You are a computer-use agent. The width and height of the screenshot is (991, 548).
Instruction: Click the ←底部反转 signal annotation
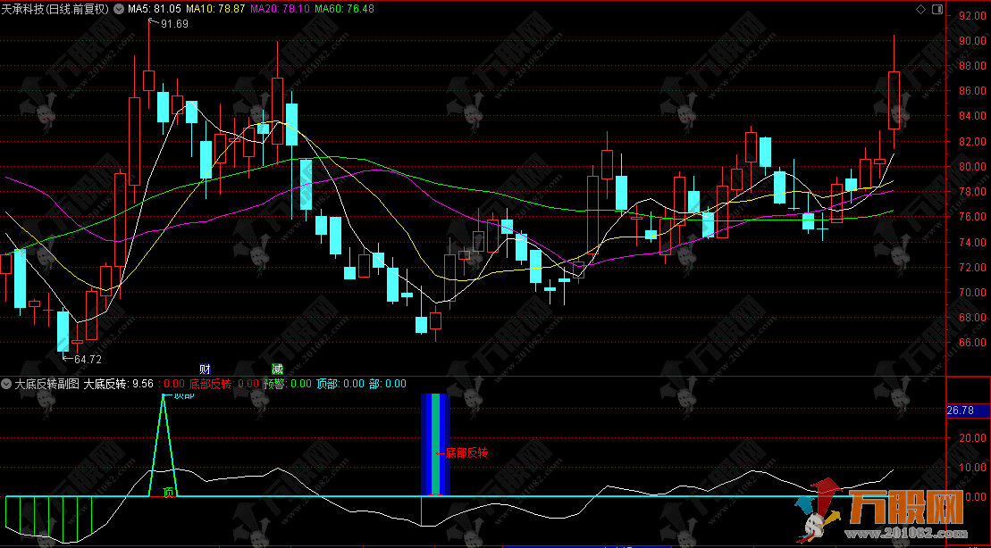pyautogui.click(x=462, y=453)
